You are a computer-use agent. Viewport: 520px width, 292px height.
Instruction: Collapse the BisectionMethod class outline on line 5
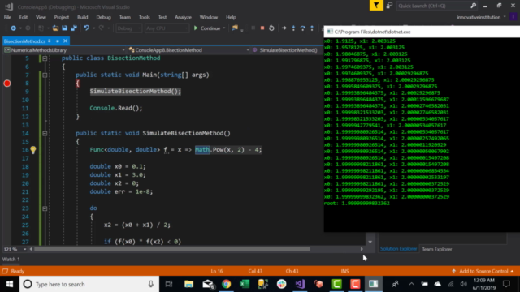point(45,58)
